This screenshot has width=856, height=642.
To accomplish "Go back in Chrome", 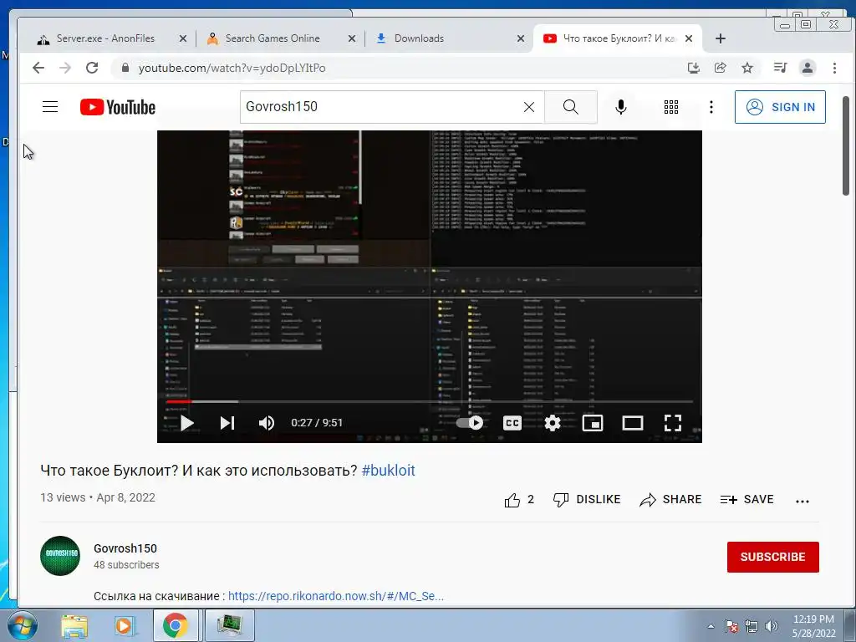I will pos(38,68).
